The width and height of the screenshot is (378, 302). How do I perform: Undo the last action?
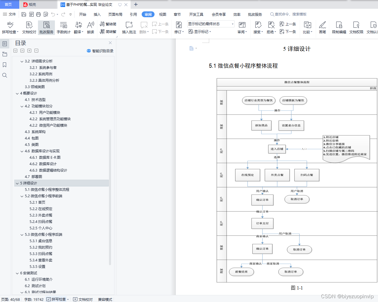tap(53, 14)
